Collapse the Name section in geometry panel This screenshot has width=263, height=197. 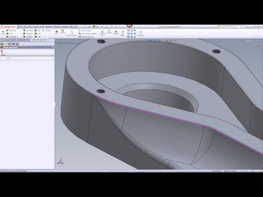click(x=53, y=55)
